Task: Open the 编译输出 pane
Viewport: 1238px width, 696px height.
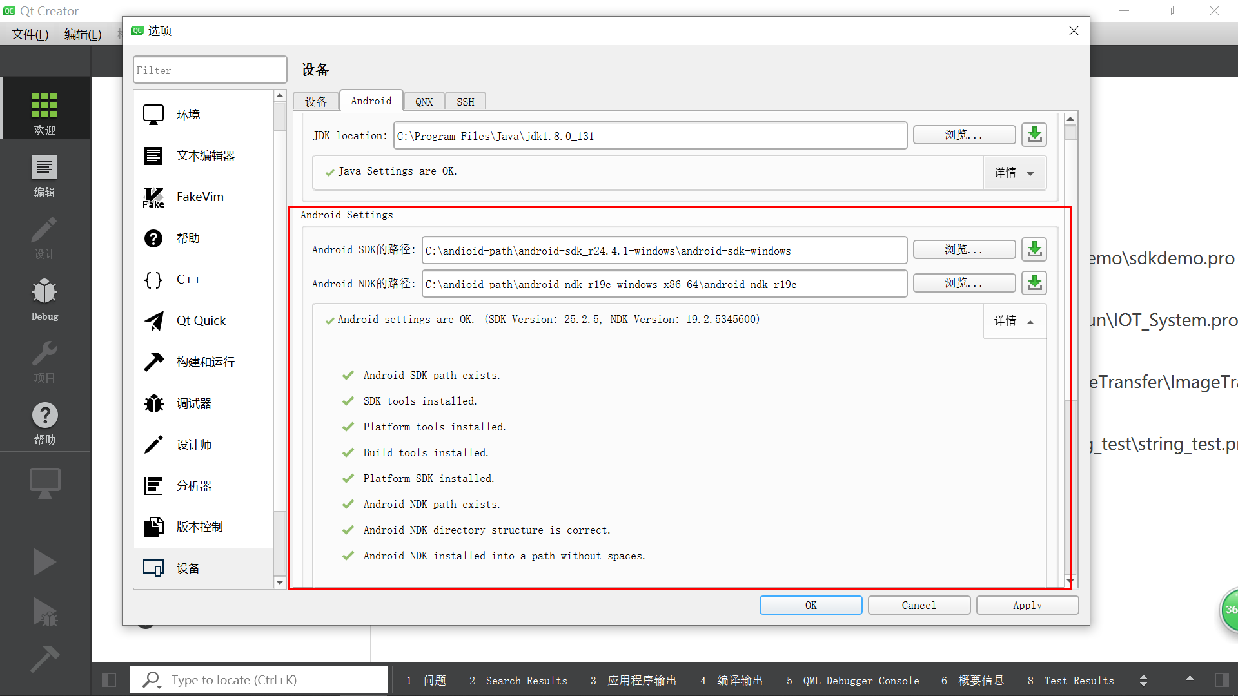Action: point(731,681)
